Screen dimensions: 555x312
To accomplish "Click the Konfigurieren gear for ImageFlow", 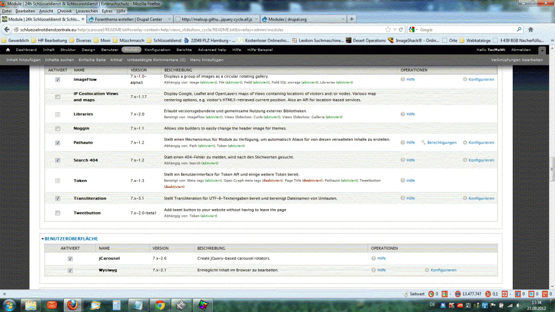I will (x=465, y=79).
